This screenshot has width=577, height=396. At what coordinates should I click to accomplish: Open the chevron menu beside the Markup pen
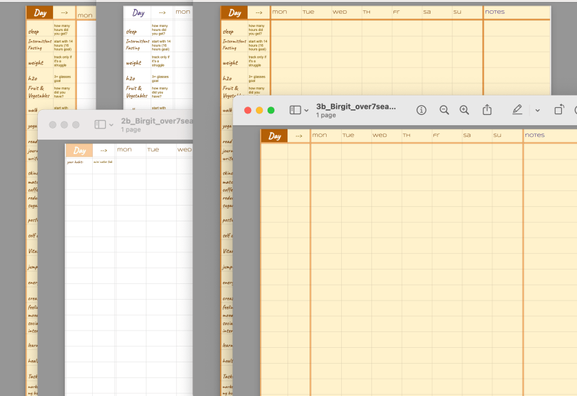coord(537,111)
